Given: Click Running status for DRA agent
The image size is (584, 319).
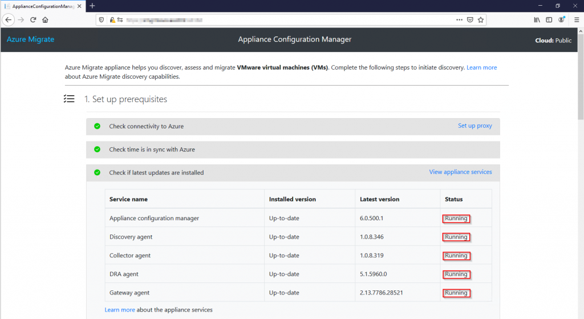Looking at the screenshot, I should click(x=456, y=274).
